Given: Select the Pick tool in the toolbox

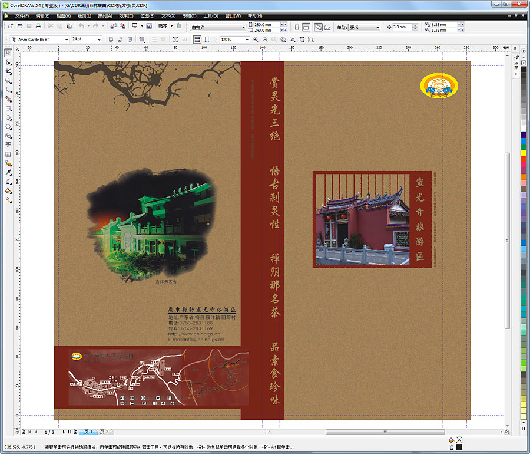Looking at the screenshot, I should [x=8, y=52].
